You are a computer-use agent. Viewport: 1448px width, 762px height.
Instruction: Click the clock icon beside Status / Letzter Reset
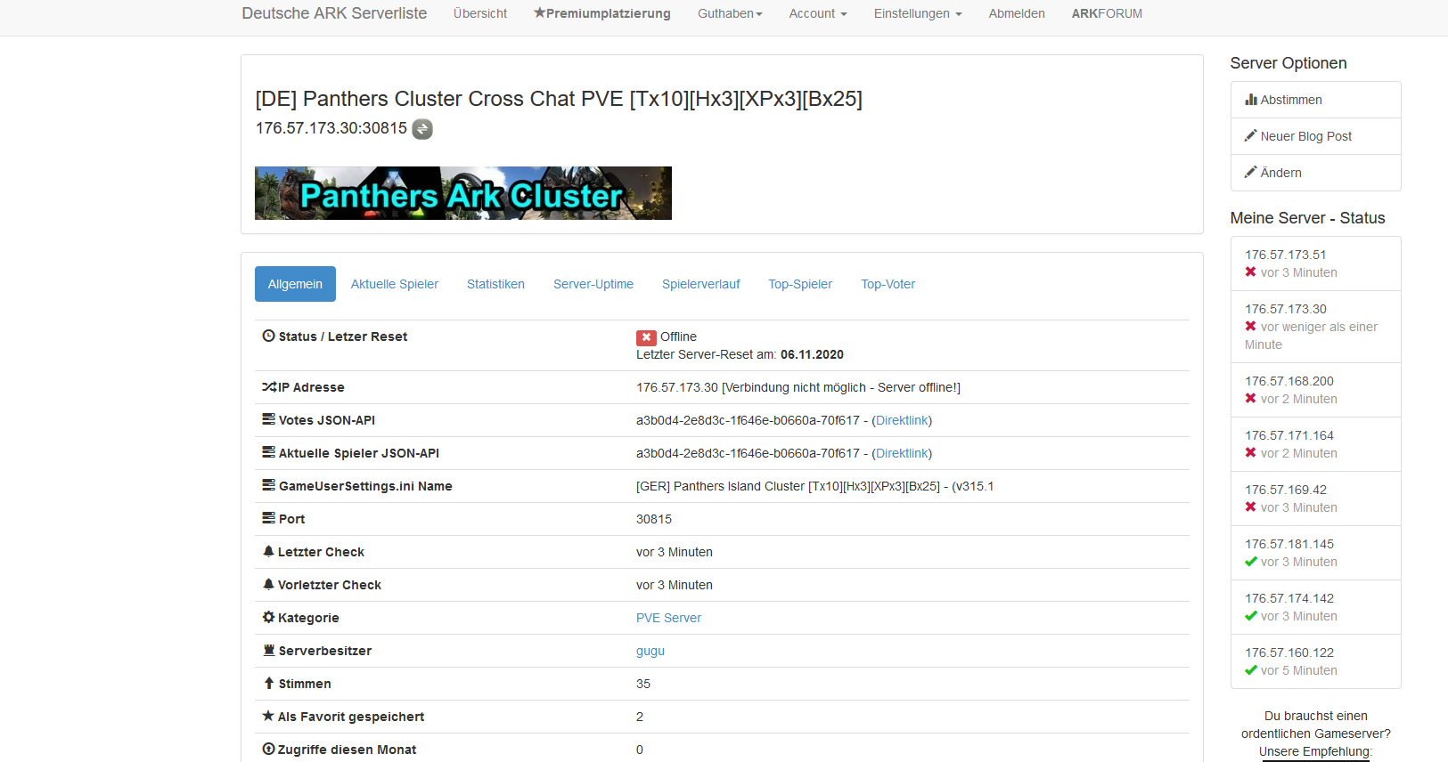pos(268,336)
